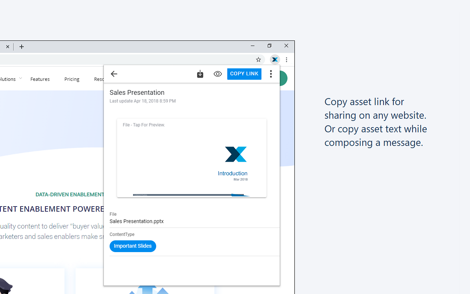Open the popup's three-dot more menu

(271, 74)
